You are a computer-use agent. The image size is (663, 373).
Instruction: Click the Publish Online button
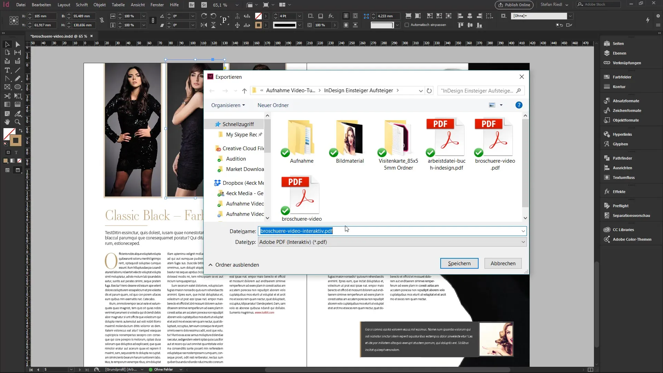tap(514, 5)
